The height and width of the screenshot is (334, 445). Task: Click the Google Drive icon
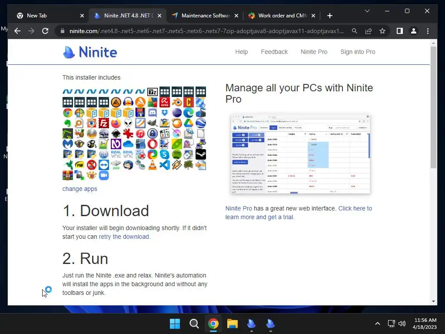click(x=189, y=123)
